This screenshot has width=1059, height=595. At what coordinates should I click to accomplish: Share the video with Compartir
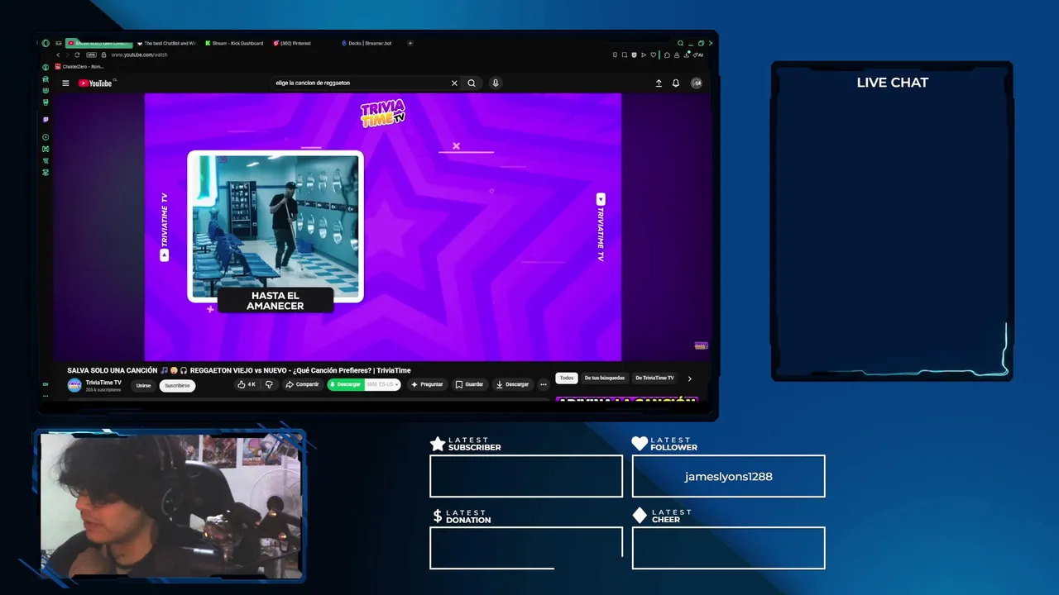click(302, 384)
